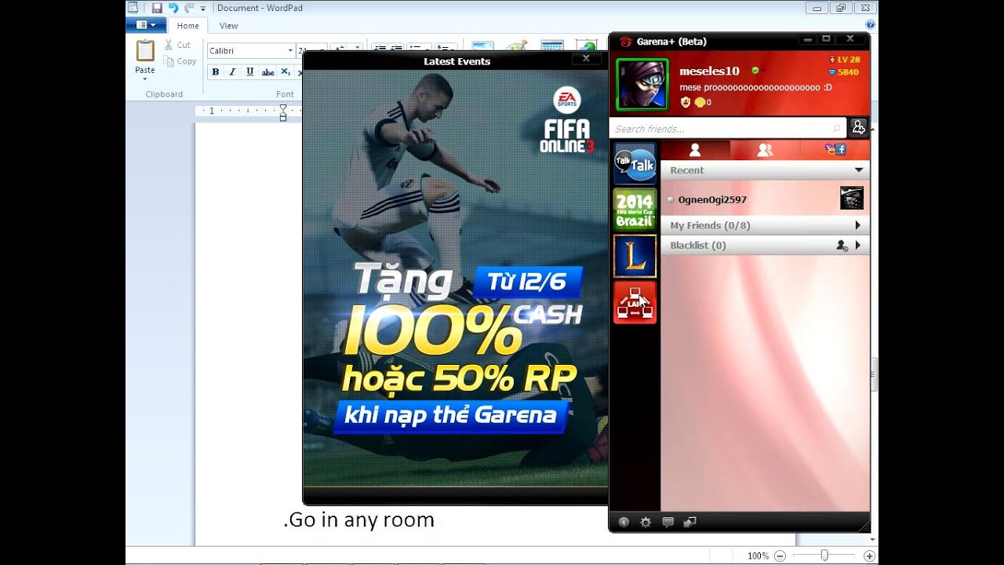Image resolution: width=1004 pixels, height=565 pixels.
Task: Click WordPad Paste icon
Action: pyautogui.click(x=145, y=50)
